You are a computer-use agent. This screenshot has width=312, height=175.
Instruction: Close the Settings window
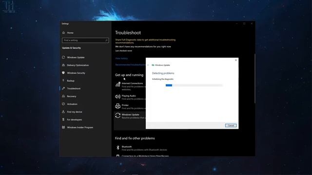(252, 24)
